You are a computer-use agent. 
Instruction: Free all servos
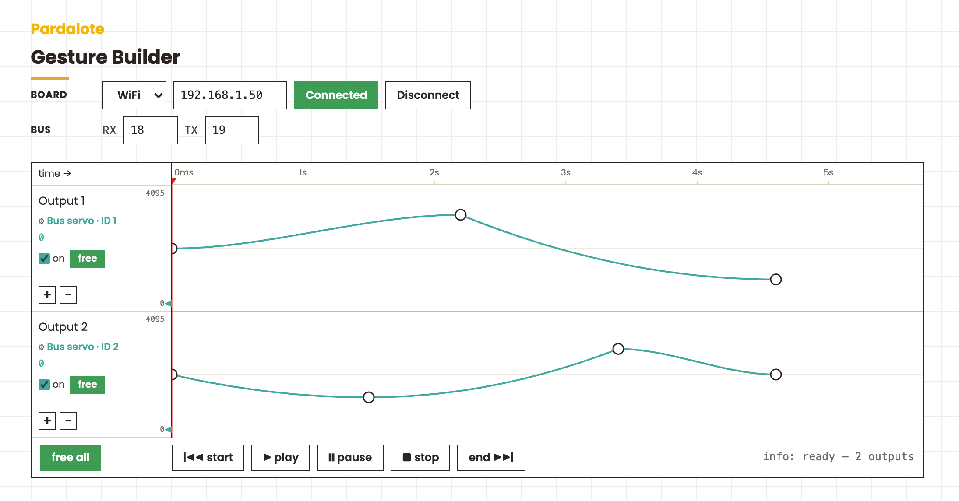[x=71, y=457]
